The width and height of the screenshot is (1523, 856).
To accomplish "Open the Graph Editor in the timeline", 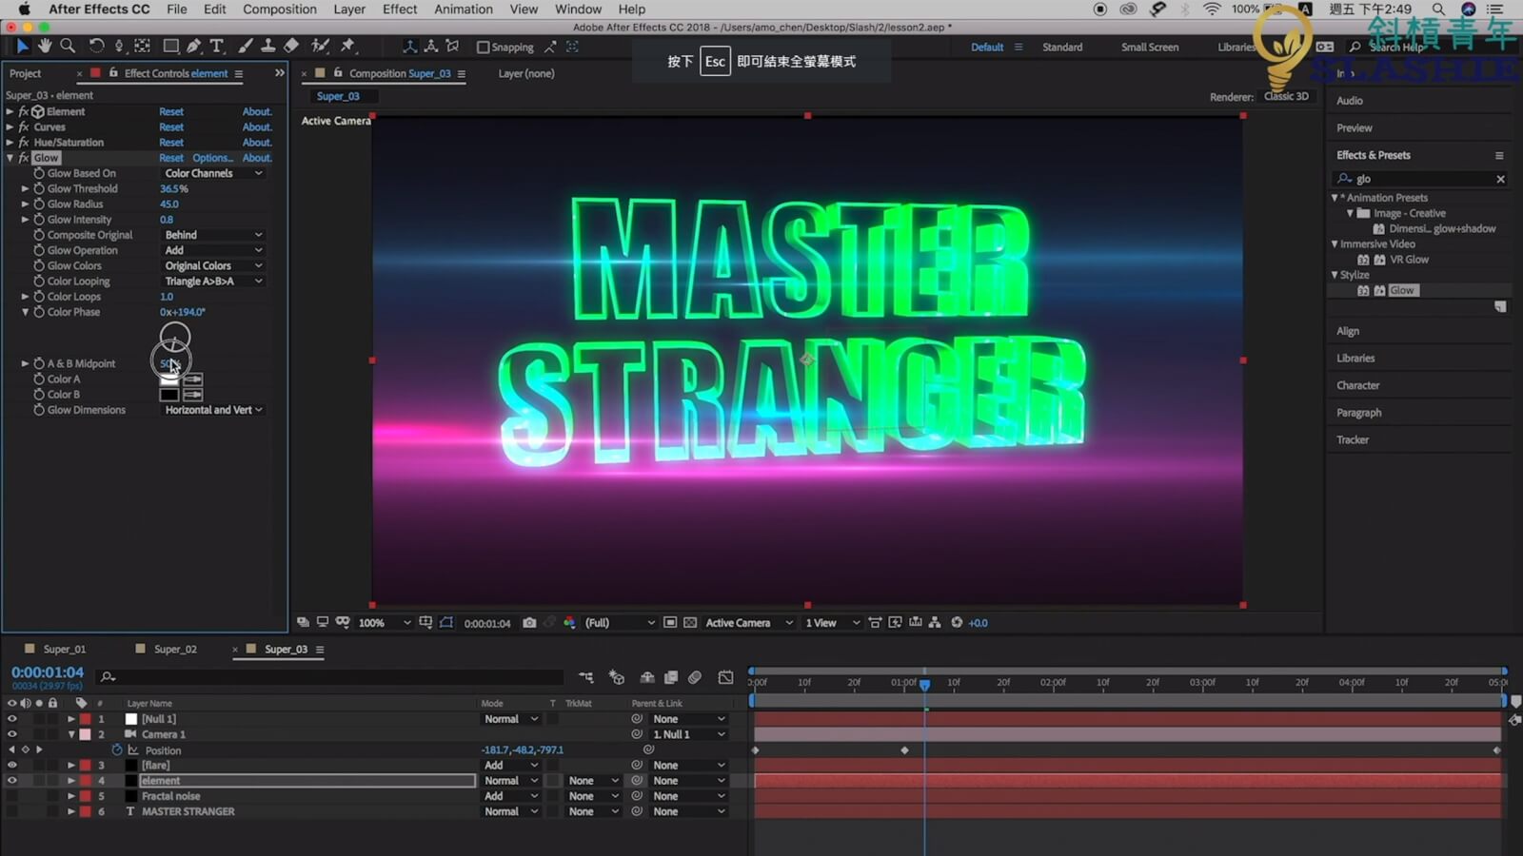I will (725, 677).
